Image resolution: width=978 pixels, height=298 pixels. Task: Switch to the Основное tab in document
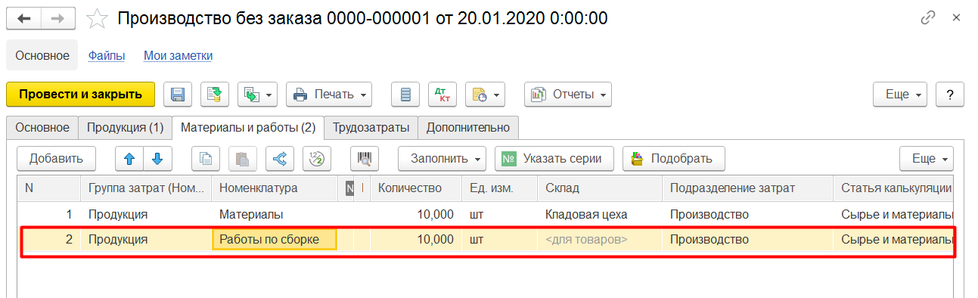point(42,128)
